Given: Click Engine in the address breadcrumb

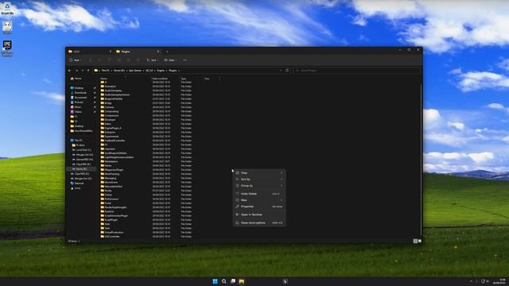Looking at the screenshot, I should click(x=161, y=71).
